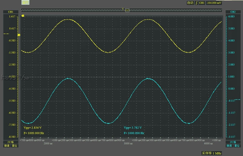Toggle the CH2 channel label

[x=233, y=12]
